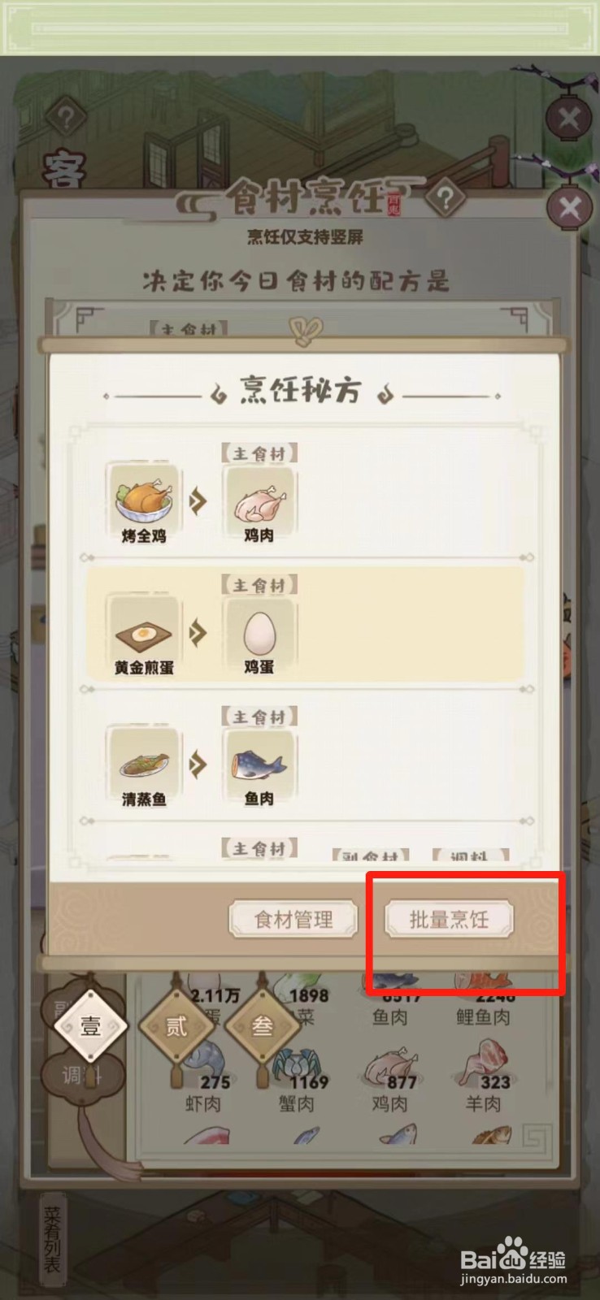
Task: Switch to the 叁 hanging tab
Action: [x=262, y=1026]
